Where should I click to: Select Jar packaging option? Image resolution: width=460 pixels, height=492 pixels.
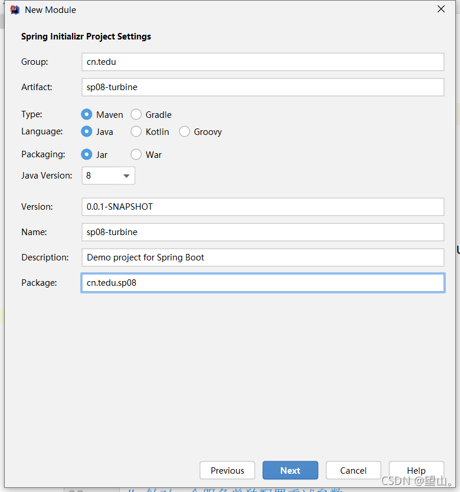pyautogui.click(x=87, y=154)
